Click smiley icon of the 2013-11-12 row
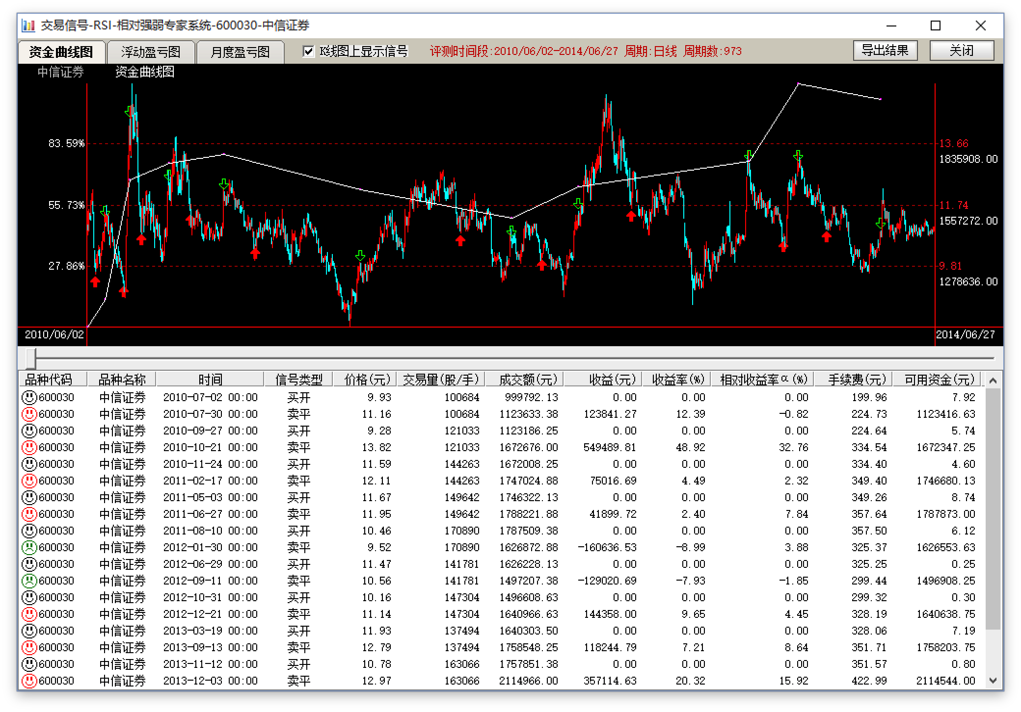This screenshot has width=1021, height=712. point(29,664)
